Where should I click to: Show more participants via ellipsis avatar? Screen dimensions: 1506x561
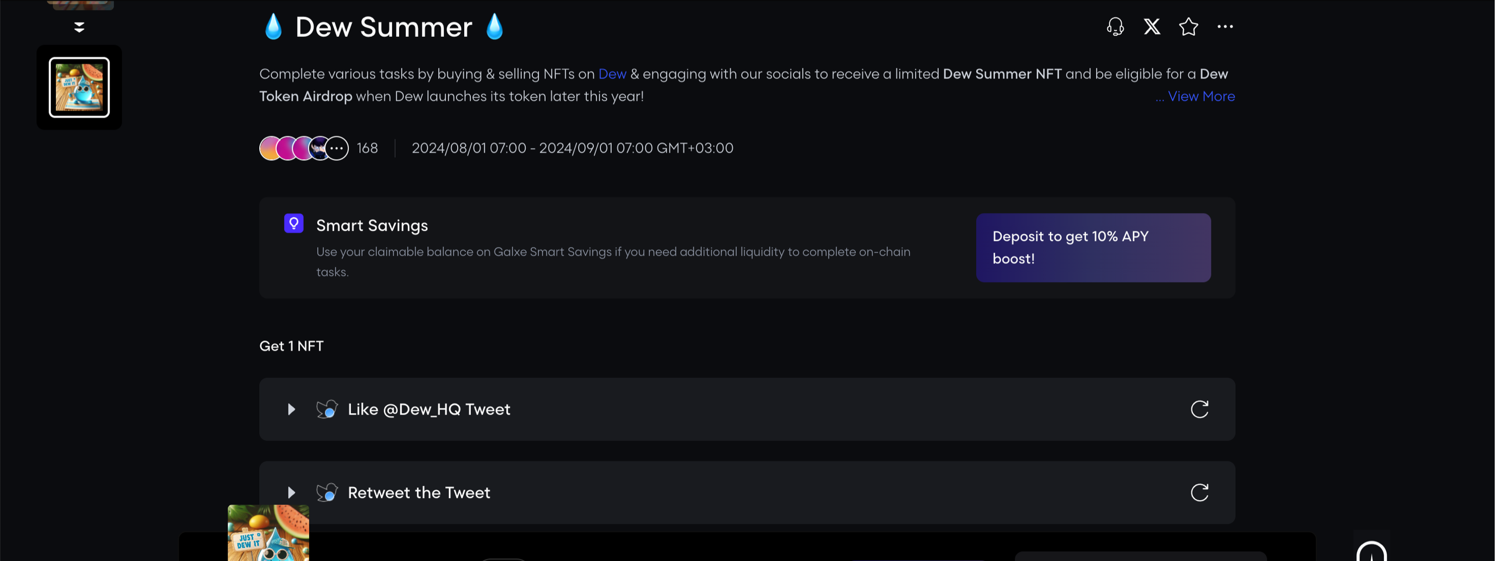(x=337, y=148)
